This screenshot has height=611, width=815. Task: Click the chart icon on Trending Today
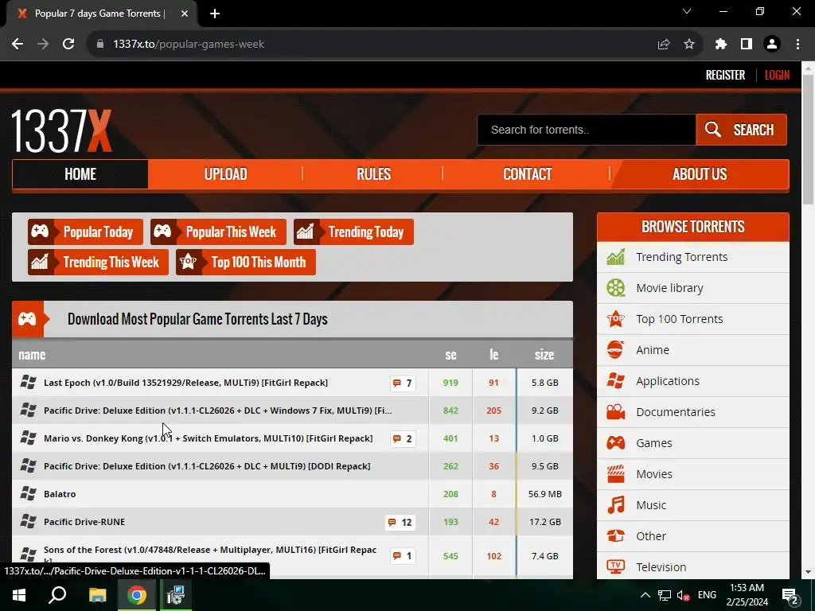point(305,232)
